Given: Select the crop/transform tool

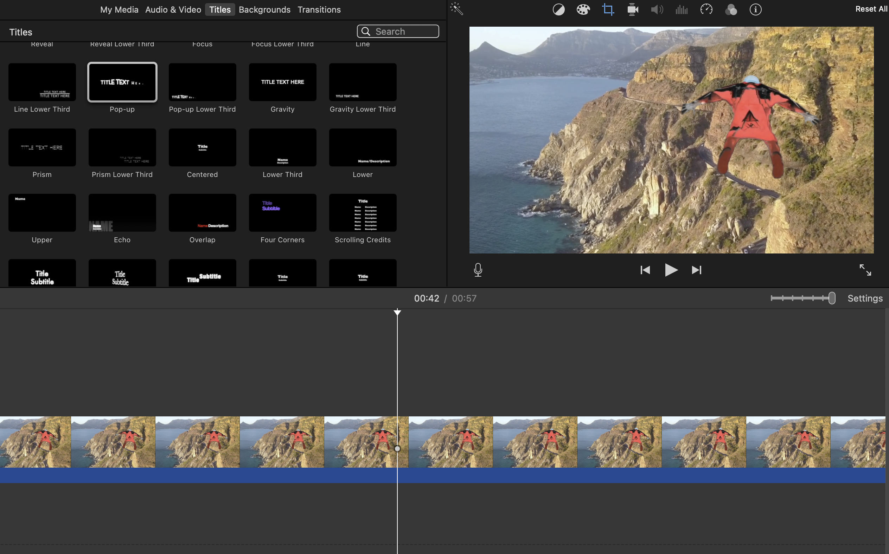Looking at the screenshot, I should [608, 9].
